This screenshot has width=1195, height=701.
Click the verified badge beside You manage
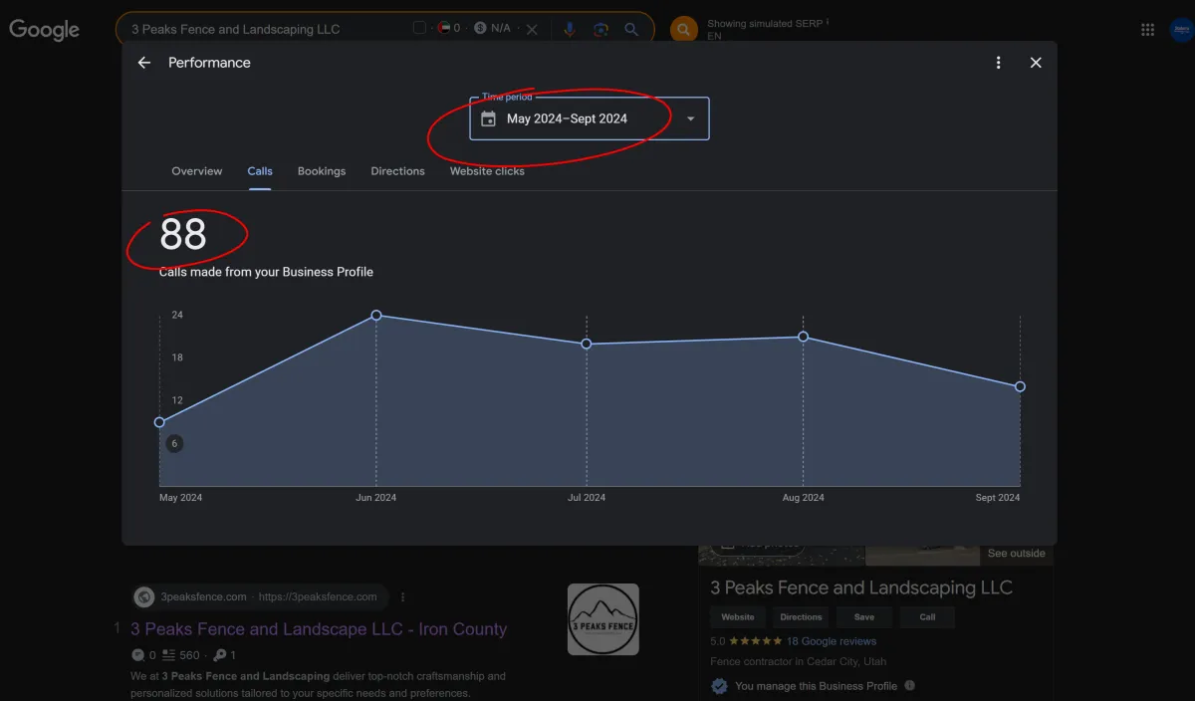click(719, 686)
